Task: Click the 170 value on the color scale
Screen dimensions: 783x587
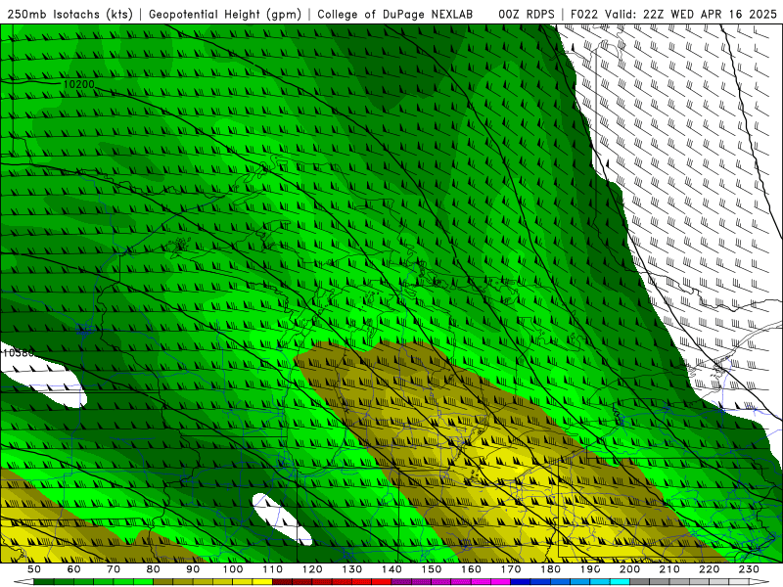Action: pyautogui.click(x=511, y=569)
